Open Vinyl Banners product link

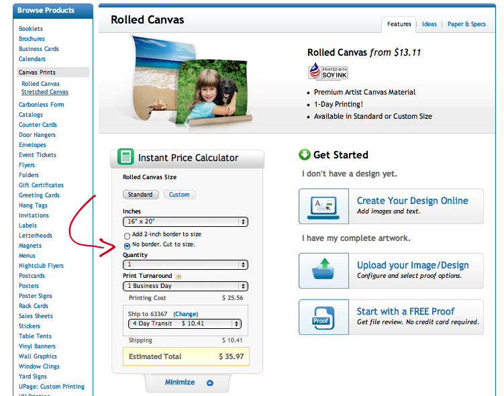(x=37, y=346)
